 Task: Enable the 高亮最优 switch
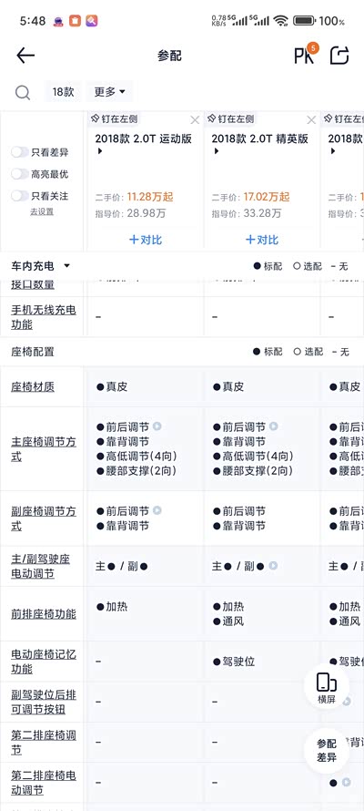coord(20,174)
